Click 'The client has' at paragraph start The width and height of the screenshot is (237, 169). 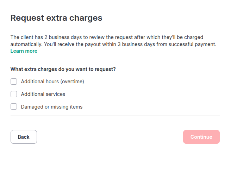pyautogui.click(x=27, y=37)
